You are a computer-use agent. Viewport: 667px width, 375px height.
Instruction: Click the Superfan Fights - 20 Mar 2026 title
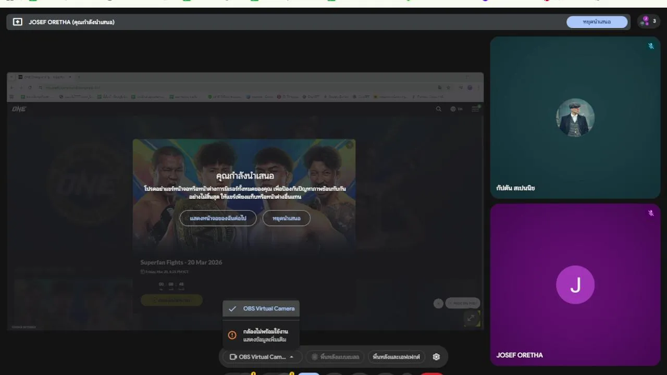181,262
